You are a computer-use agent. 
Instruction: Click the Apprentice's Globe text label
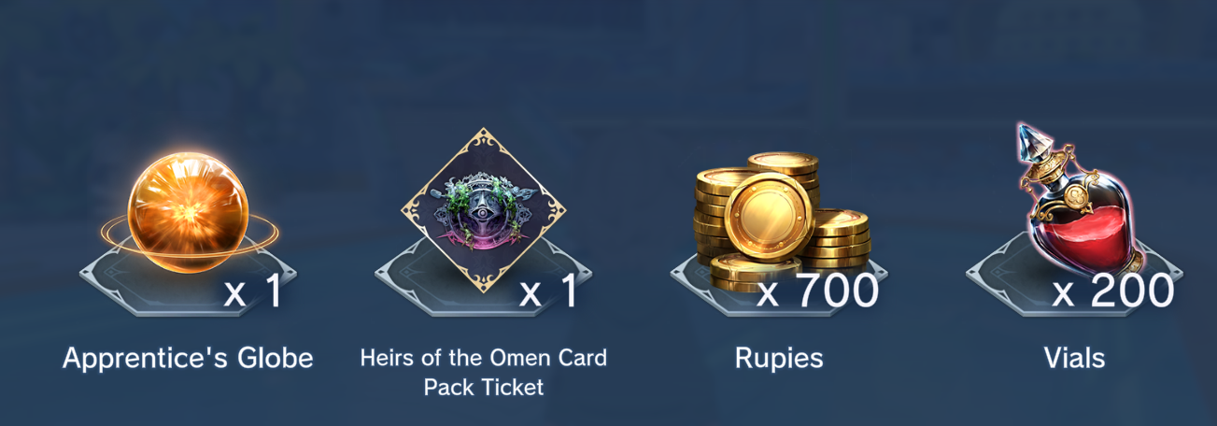pos(188,357)
